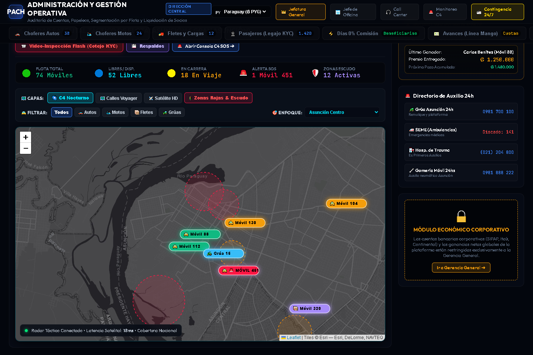Click Ir a Gerencia General button

[461, 267]
